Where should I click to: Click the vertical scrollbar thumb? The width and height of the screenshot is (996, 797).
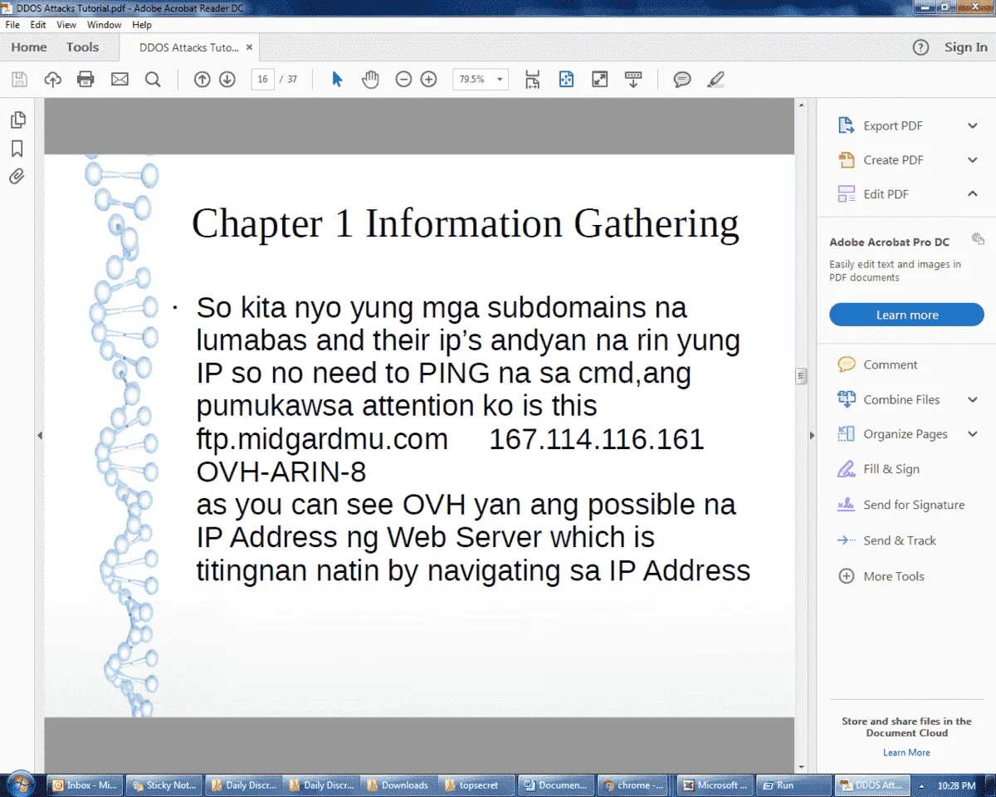click(x=801, y=376)
